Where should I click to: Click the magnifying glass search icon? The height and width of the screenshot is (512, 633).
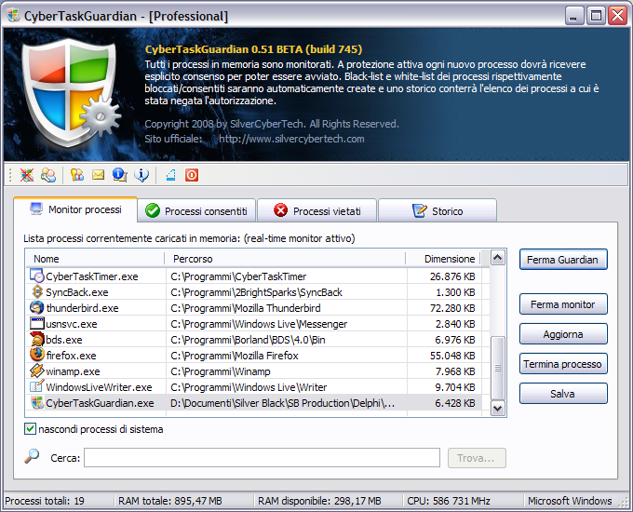32,457
